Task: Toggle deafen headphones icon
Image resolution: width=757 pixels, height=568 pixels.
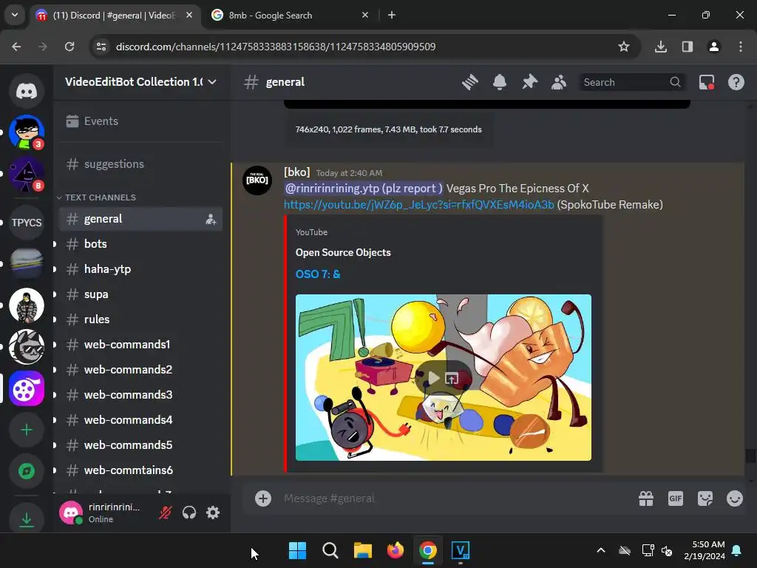Action: (189, 513)
